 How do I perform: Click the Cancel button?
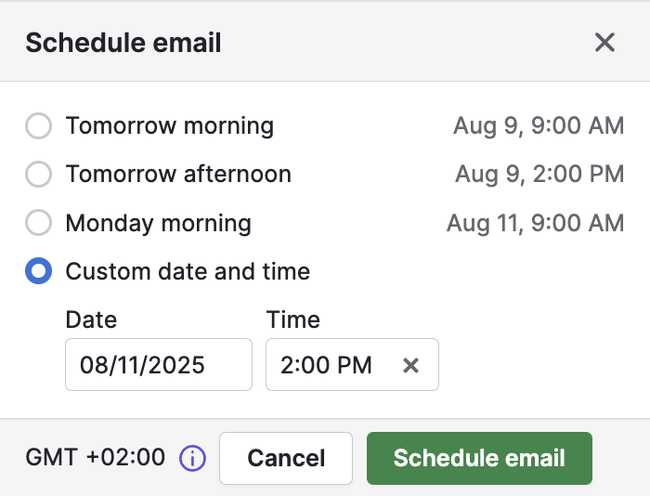point(286,458)
